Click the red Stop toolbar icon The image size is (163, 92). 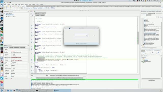16,8
